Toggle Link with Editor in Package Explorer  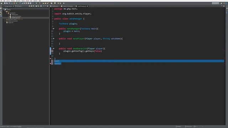[x=38, y=6]
